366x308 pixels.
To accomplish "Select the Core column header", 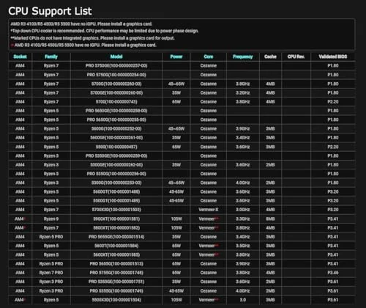I will click(x=209, y=56).
